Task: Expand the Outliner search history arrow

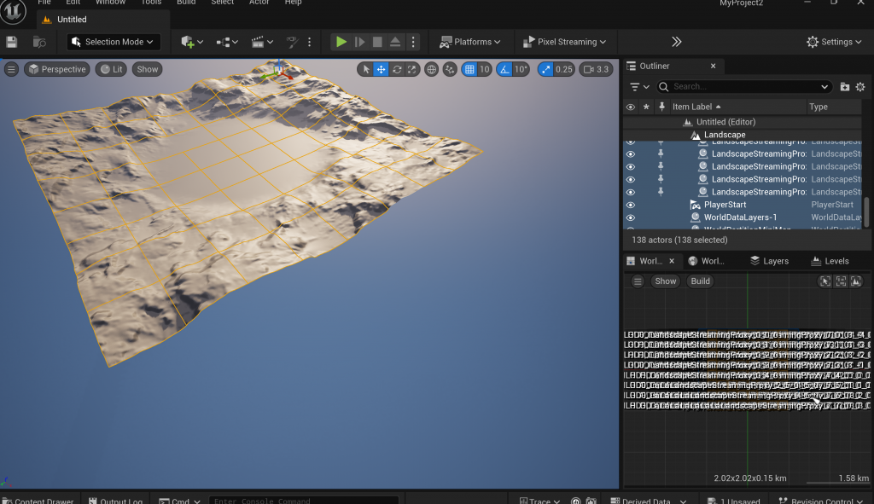Action: (824, 86)
